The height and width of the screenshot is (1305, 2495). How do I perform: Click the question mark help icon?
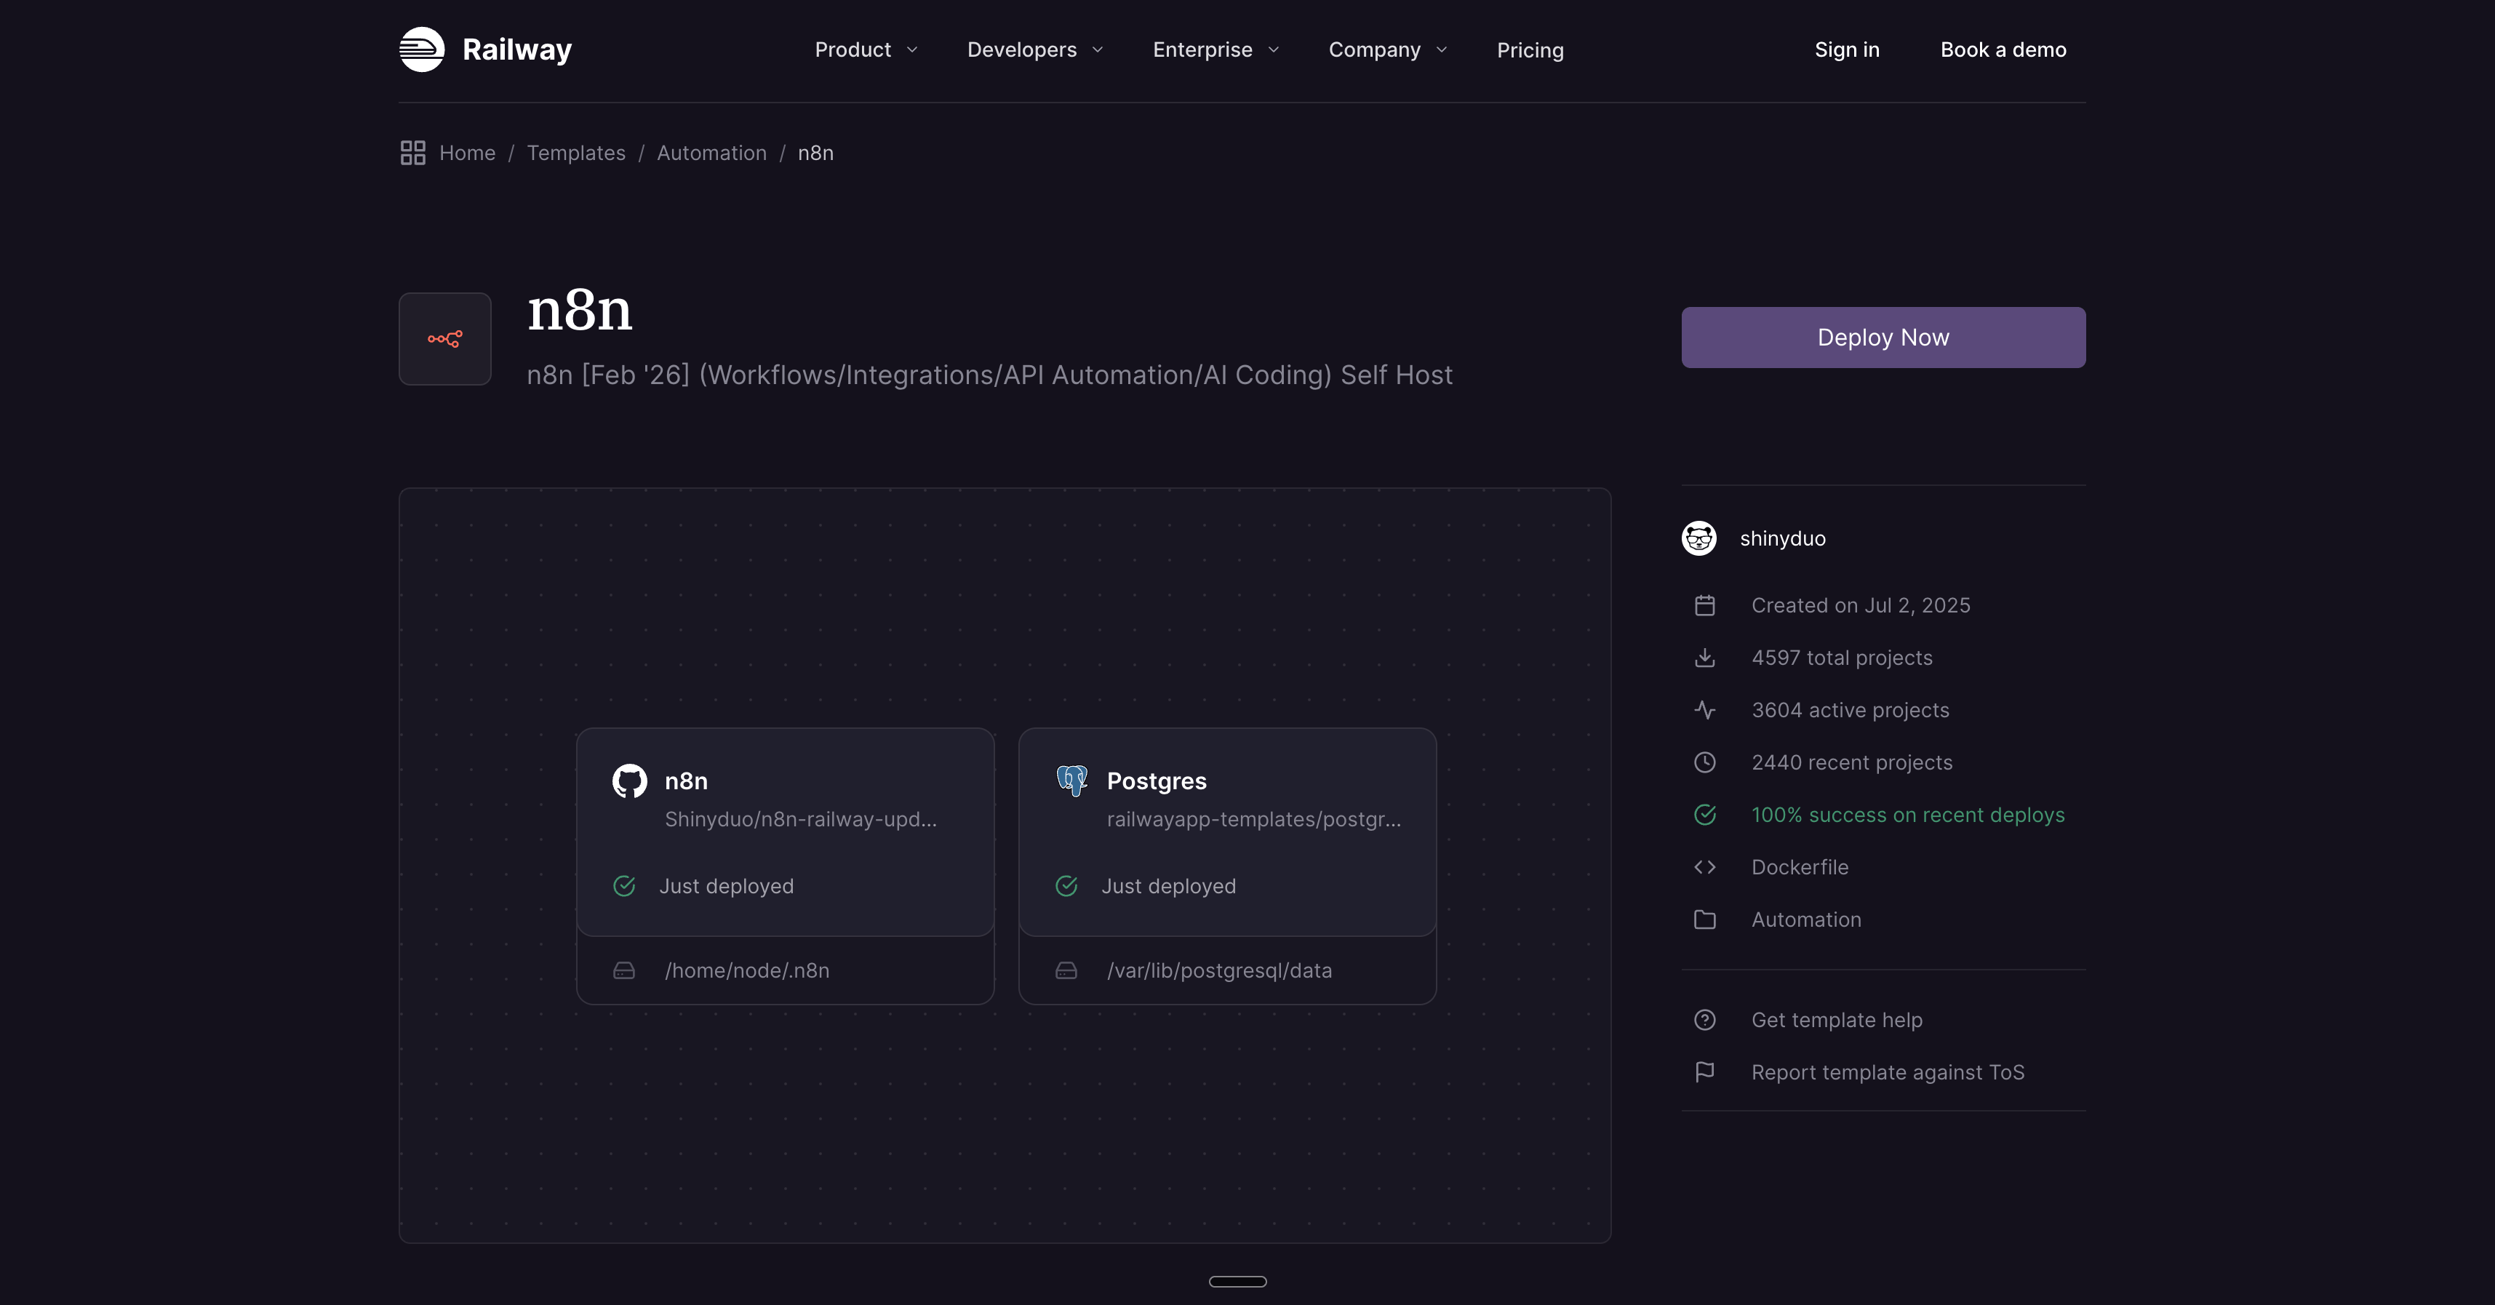pos(1704,1020)
